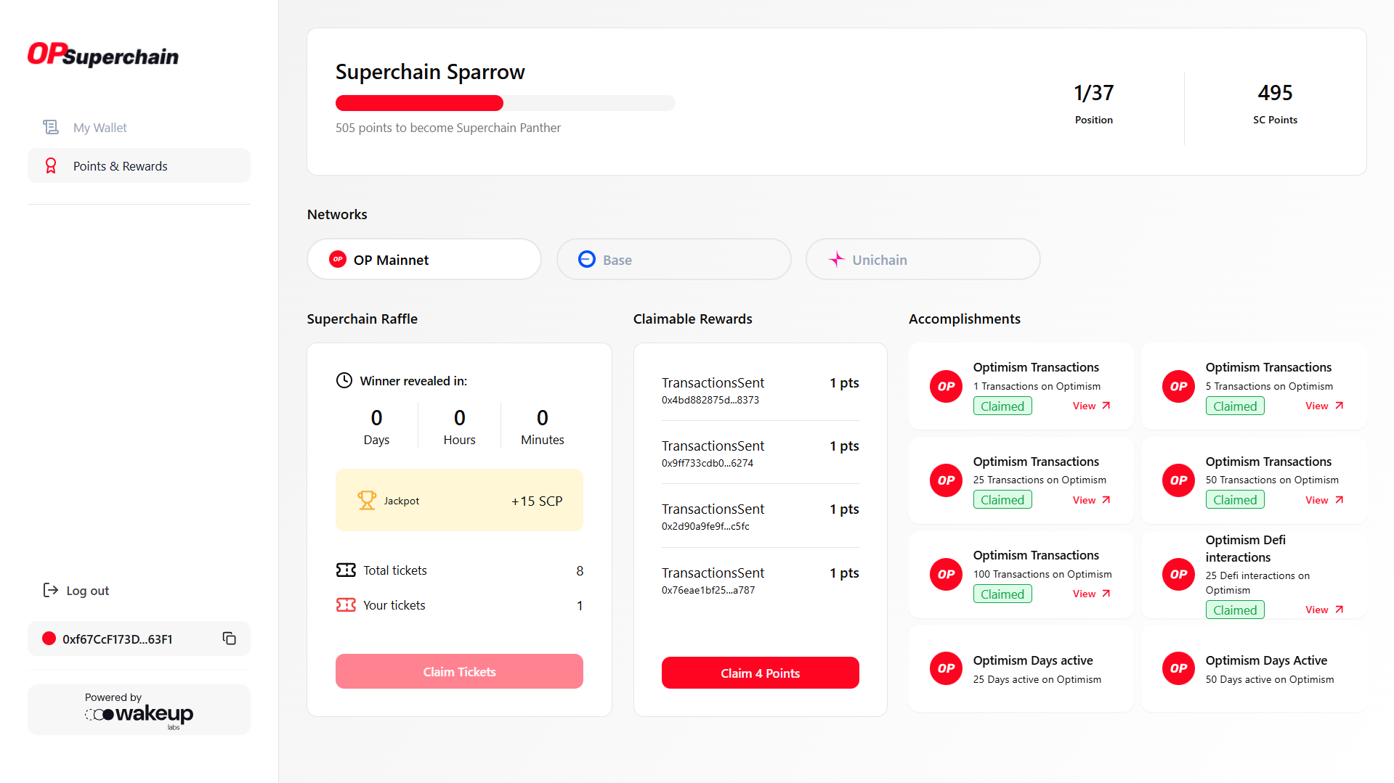Click OP badge for 5 Transactions accomplishment
This screenshot has height=783, width=1394.
(x=1178, y=386)
